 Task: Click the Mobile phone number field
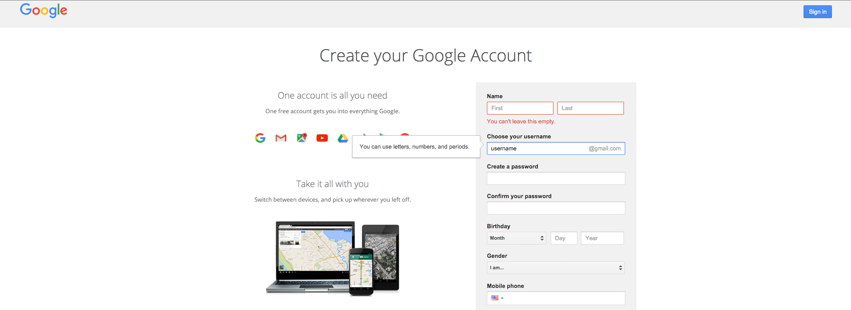[564, 298]
